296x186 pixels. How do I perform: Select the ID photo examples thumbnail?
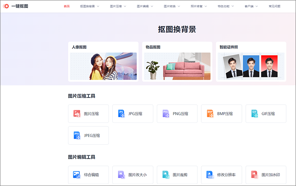click(251, 66)
